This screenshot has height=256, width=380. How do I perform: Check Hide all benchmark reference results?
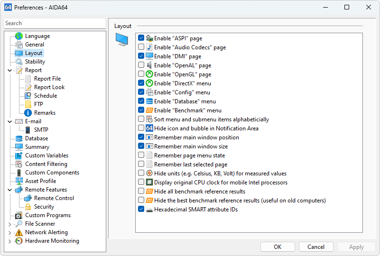click(x=141, y=191)
